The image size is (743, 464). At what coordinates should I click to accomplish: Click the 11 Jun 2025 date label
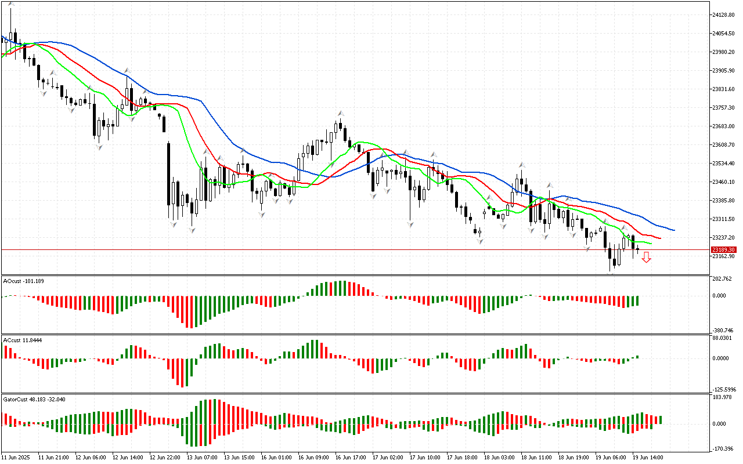(19, 457)
